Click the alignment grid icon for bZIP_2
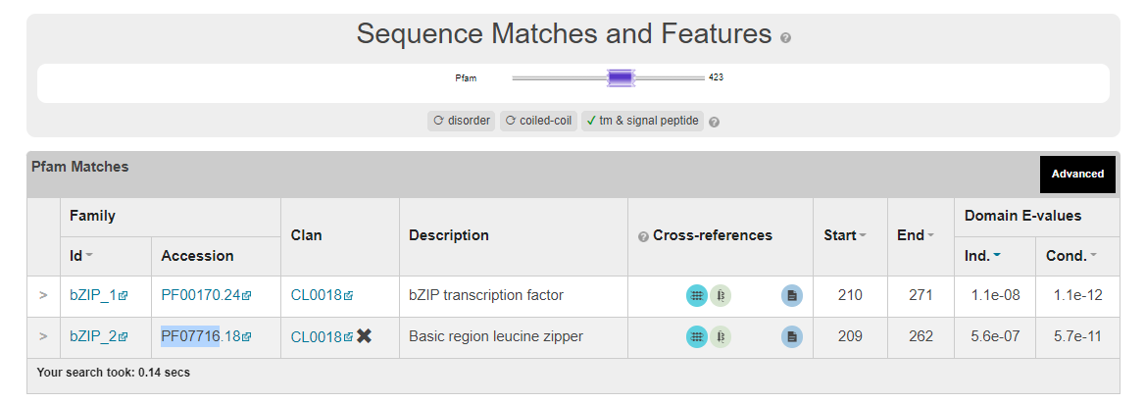Screen dimensions: 1145x403 (696, 336)
